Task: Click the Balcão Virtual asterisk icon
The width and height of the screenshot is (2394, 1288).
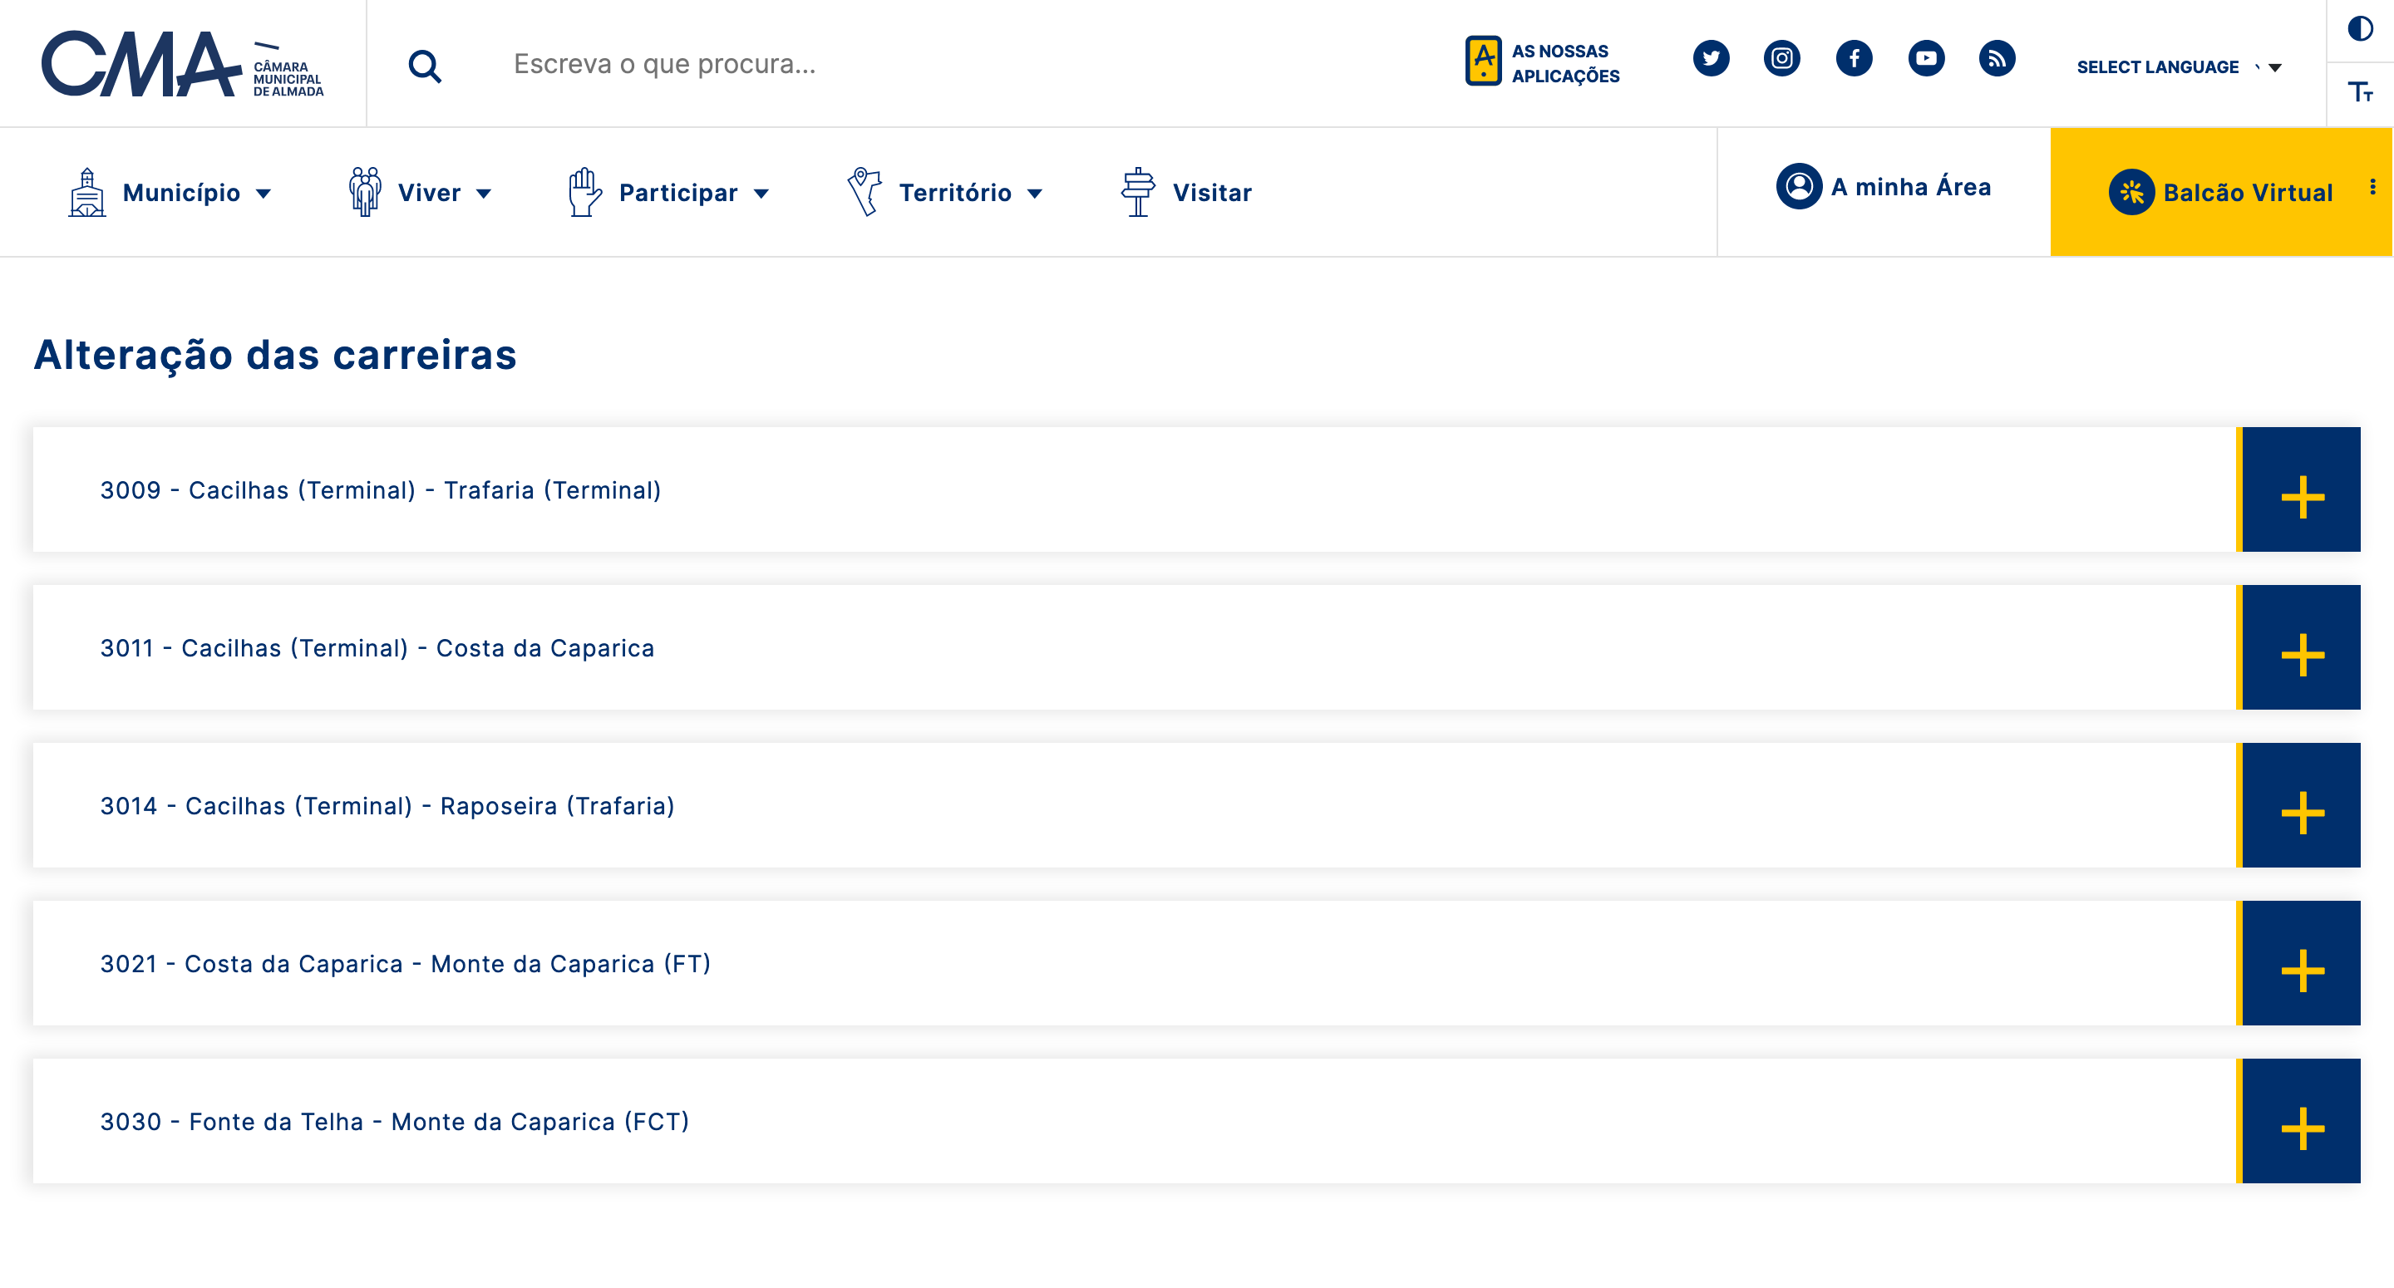Action: tap(2131, 192)
